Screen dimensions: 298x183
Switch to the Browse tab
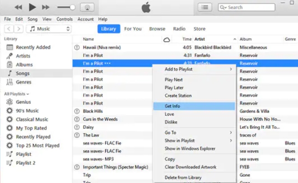[157, 29]
